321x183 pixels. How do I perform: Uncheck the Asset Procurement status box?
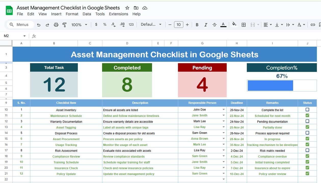point(307,139)
